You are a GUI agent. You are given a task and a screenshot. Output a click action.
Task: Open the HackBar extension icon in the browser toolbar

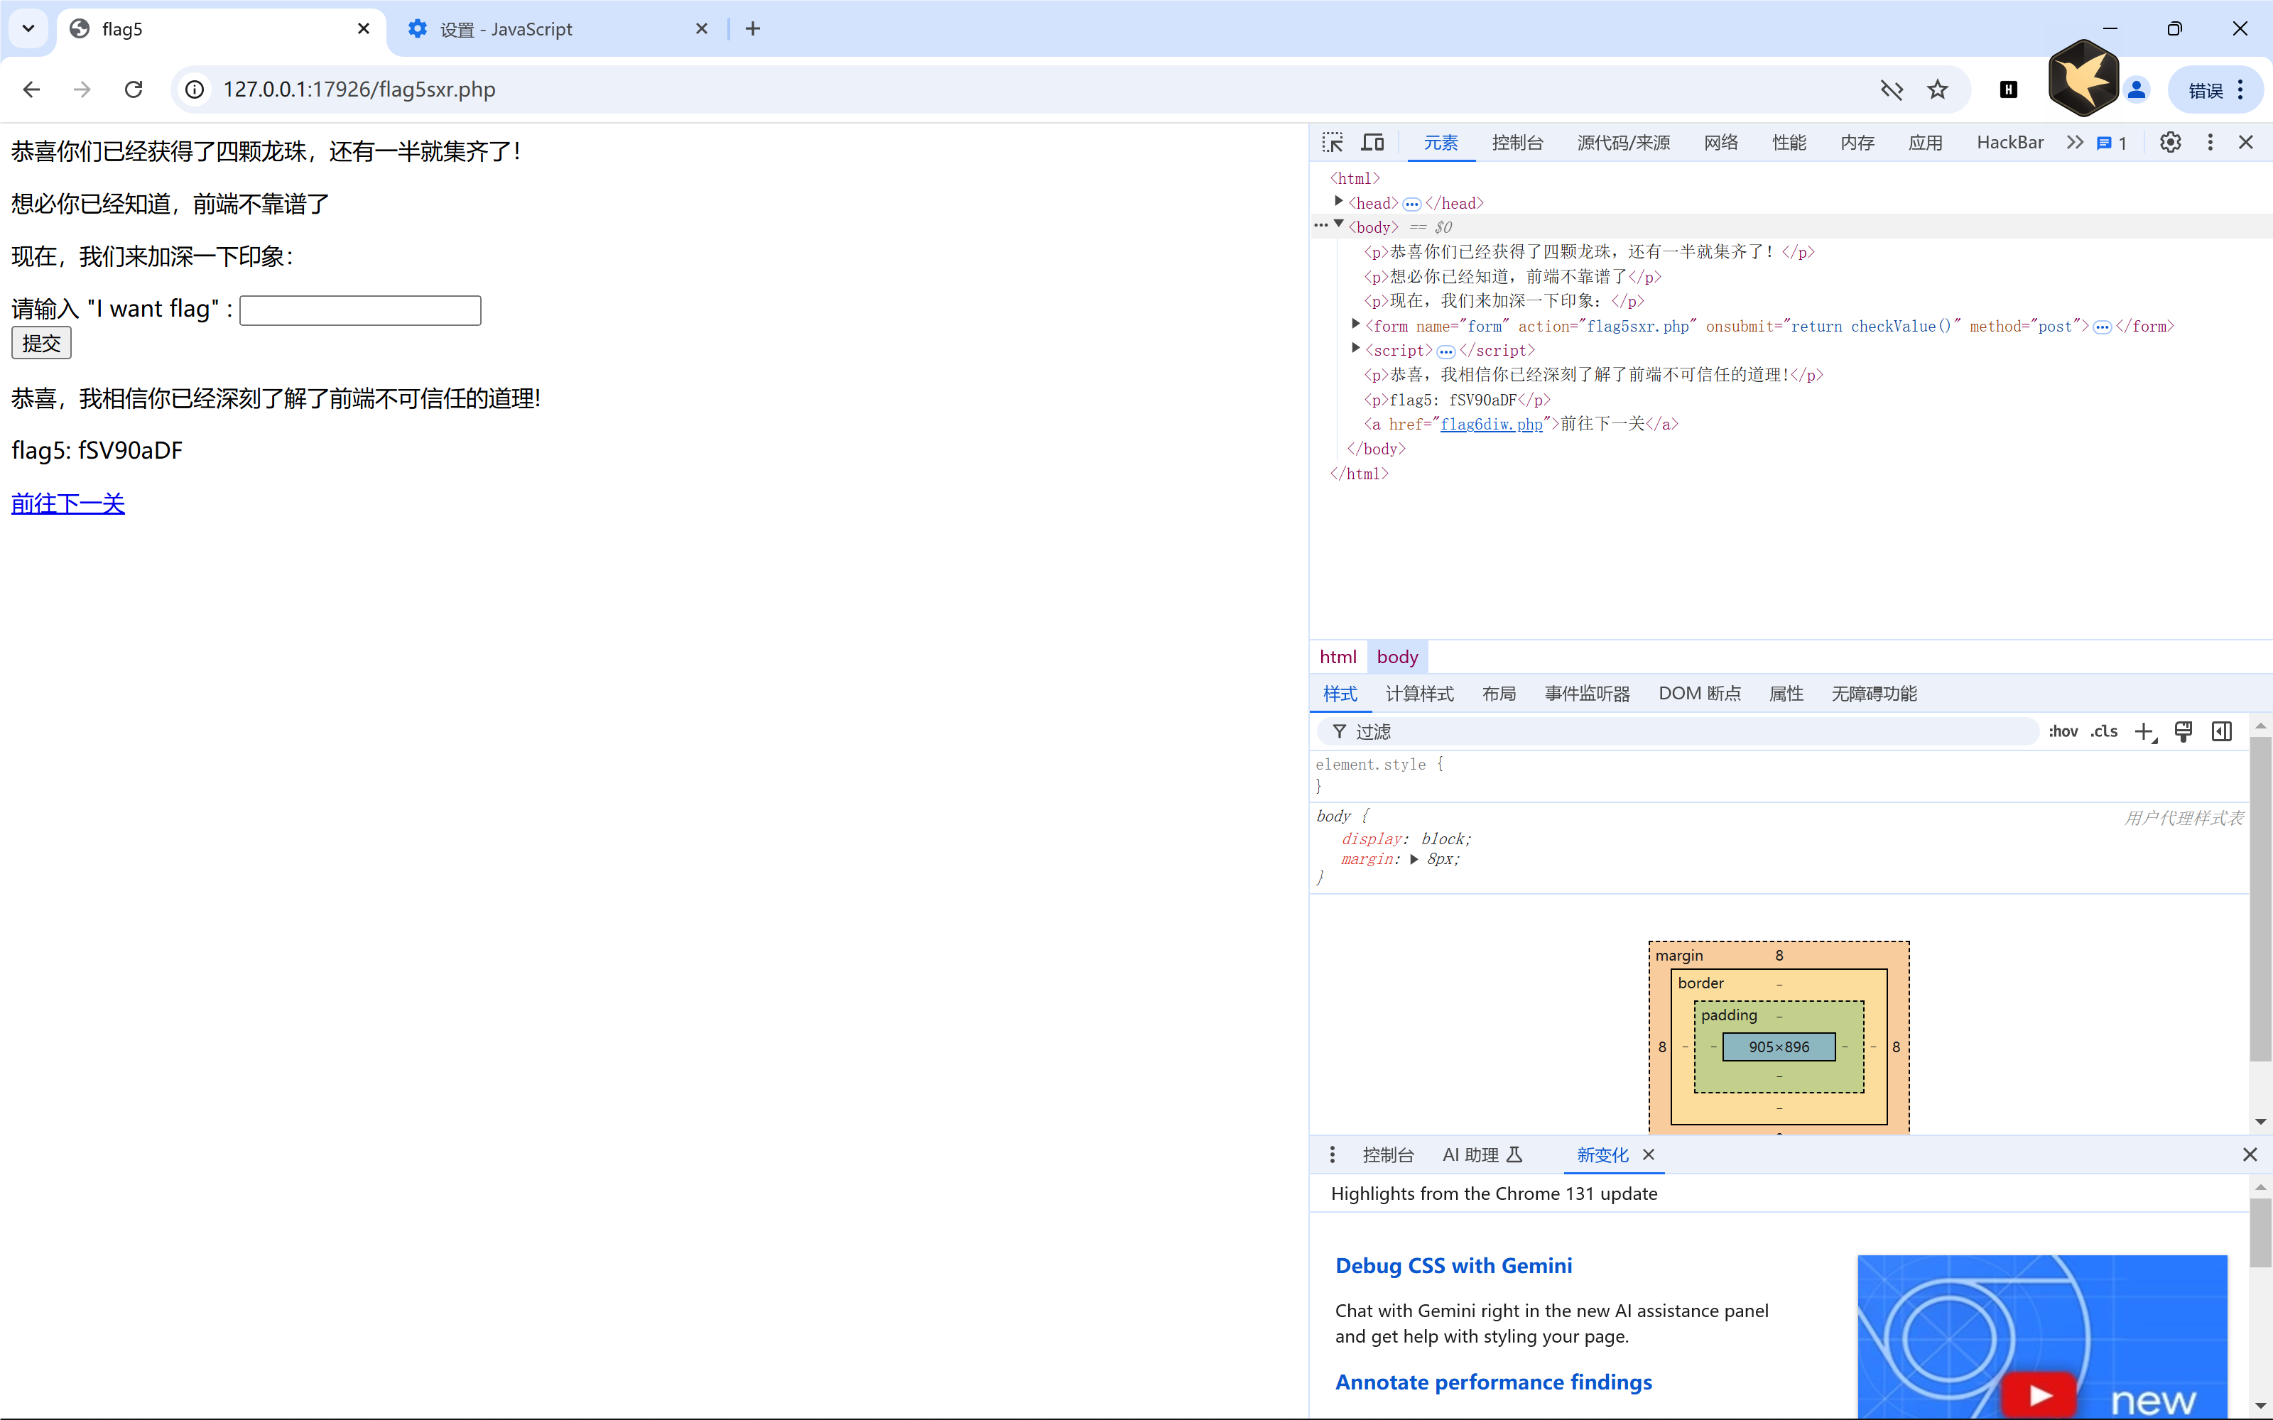point(2008,89)
